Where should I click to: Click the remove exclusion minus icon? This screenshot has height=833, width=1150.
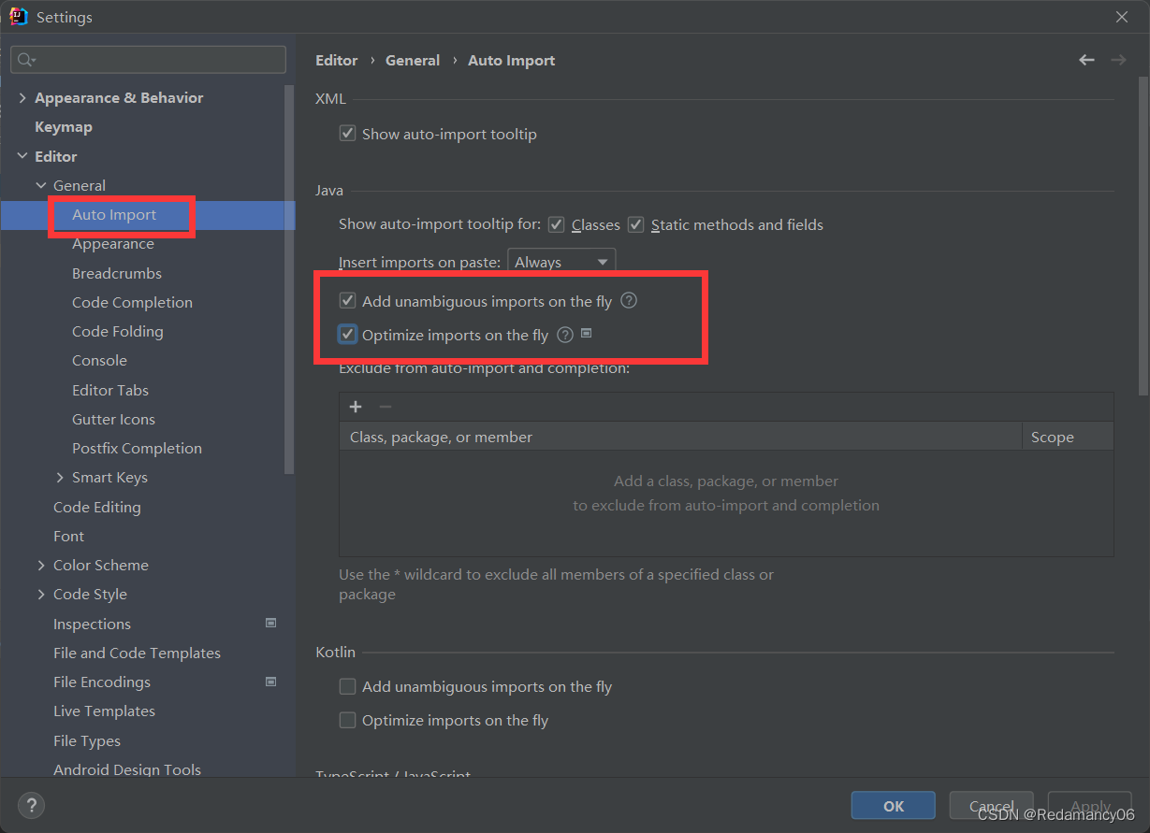[x=385, y=407]
